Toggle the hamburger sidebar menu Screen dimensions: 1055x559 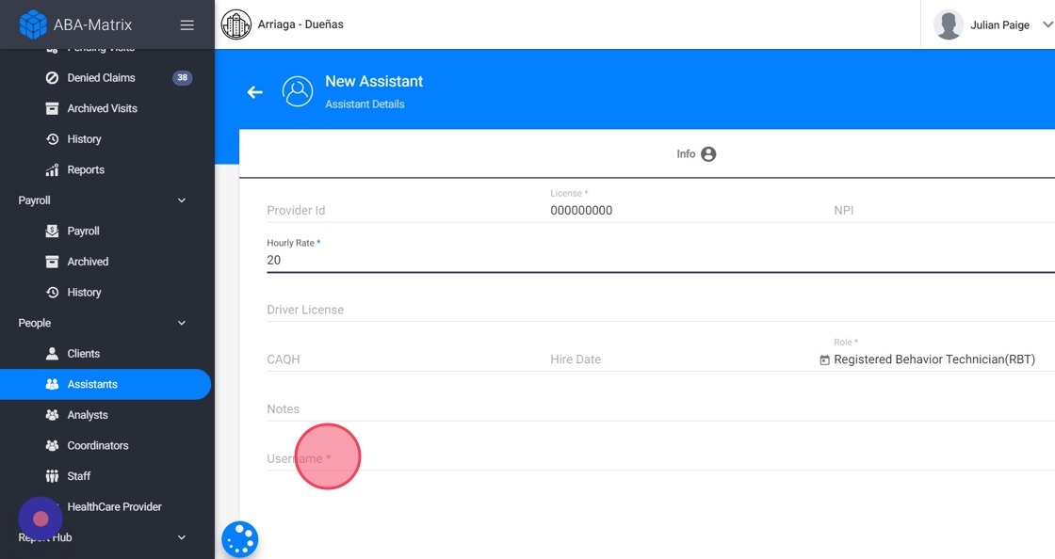click(187, 25)
